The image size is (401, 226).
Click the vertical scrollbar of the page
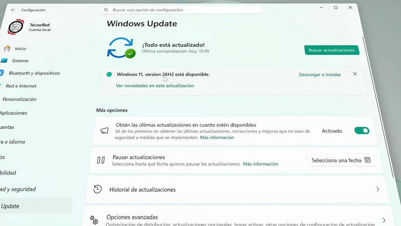[x=378, y=108]
